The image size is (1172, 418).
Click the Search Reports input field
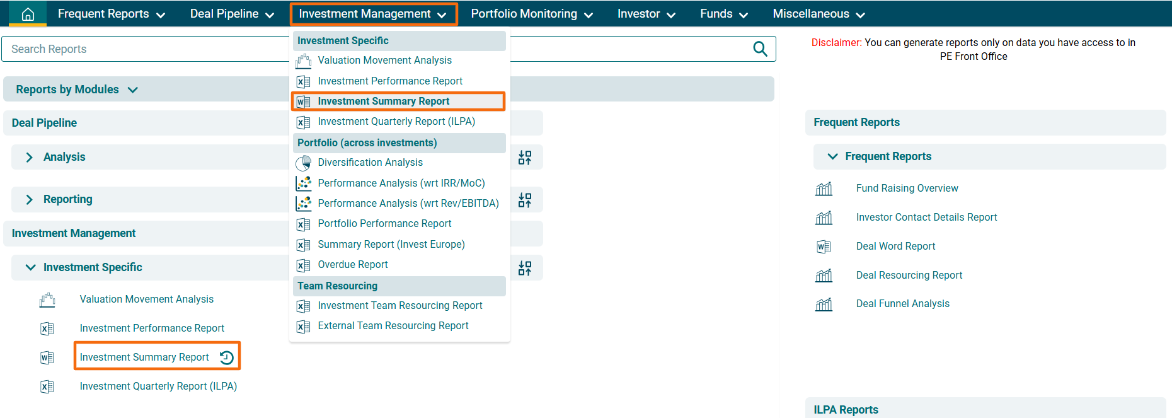click(145, 49)
